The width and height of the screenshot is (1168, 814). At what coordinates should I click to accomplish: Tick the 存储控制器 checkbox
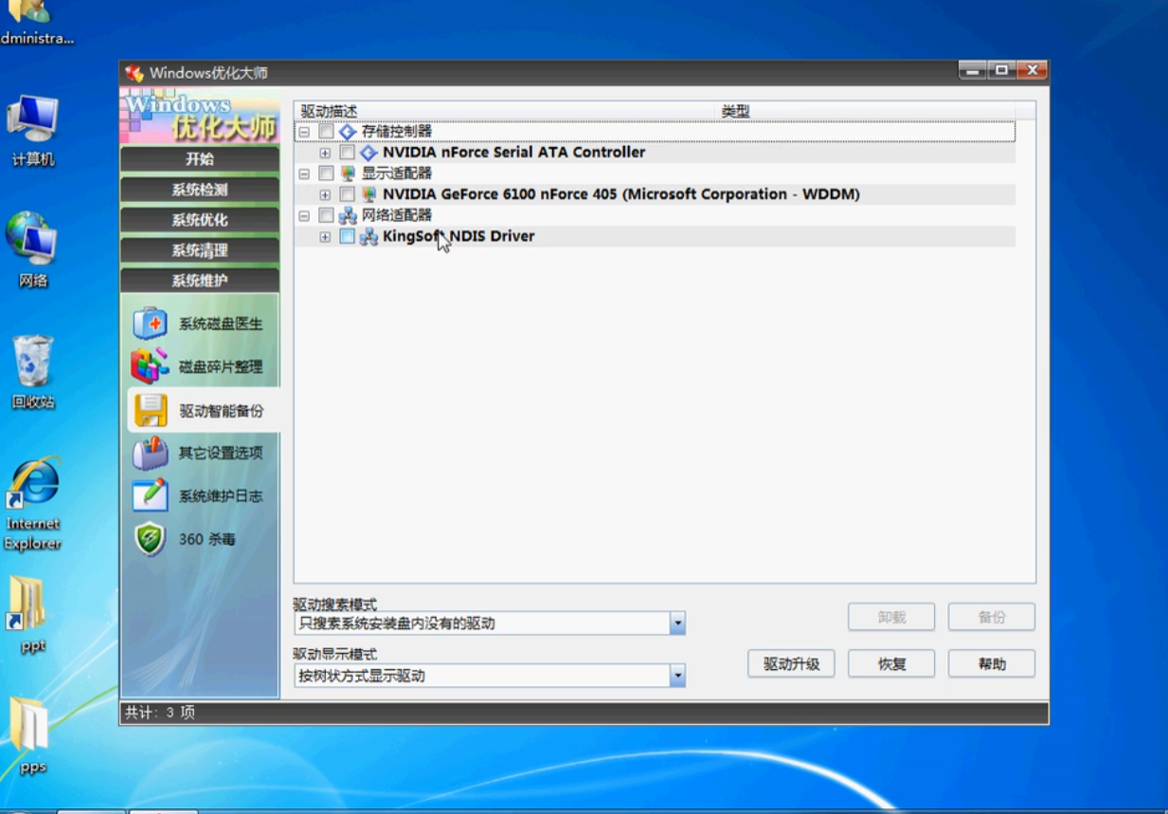(327, 132)
